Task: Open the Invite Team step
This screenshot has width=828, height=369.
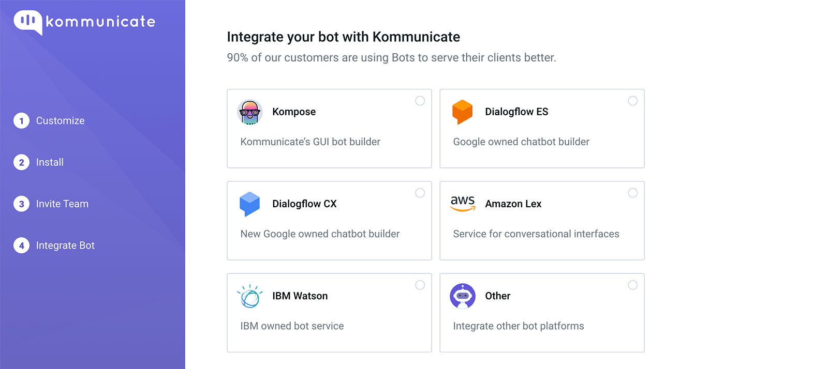Action: coord(62,204)
